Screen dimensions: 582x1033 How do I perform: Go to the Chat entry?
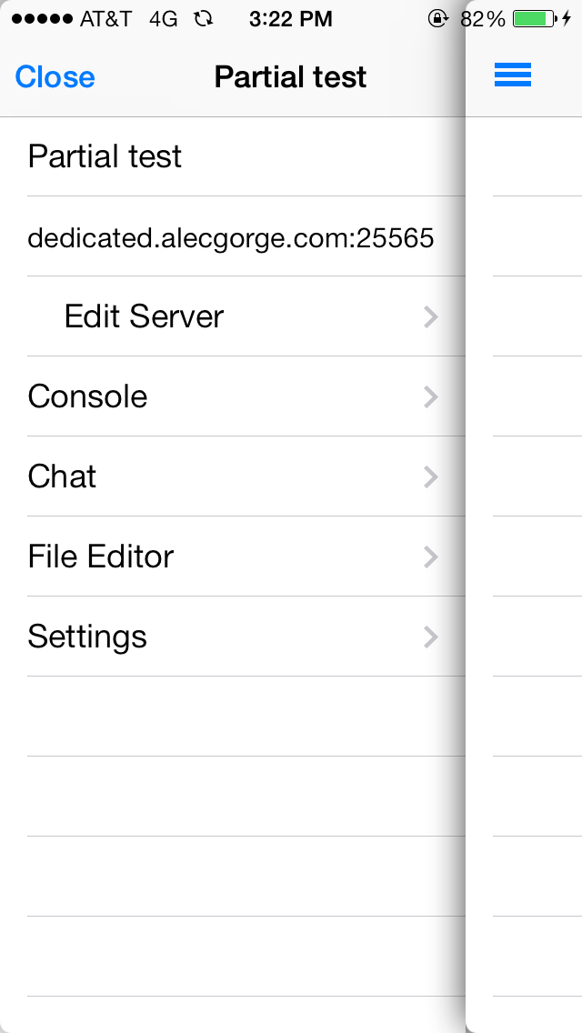(x=62, y=476)
